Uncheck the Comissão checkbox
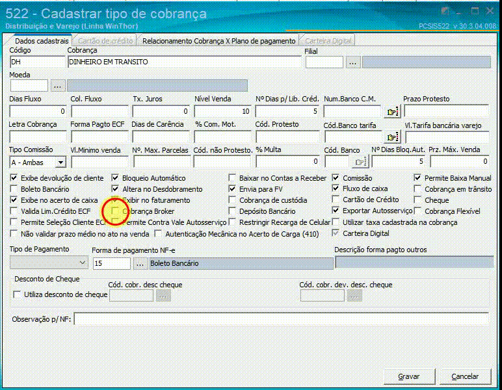The width and height of the screenshot is (502, 390). pyautogui.click(x=336, y=177)
